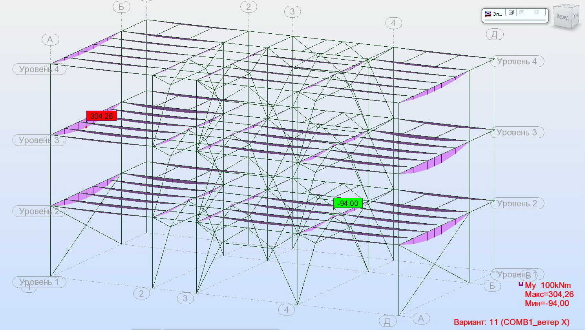Select the bottom grid axis 4 bubble
Screen dimensions: 585x330
click(x=287, y=310)
